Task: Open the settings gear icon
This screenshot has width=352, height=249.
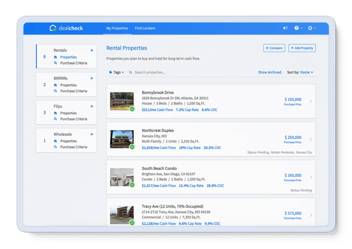Action: [x=310, y=28]
